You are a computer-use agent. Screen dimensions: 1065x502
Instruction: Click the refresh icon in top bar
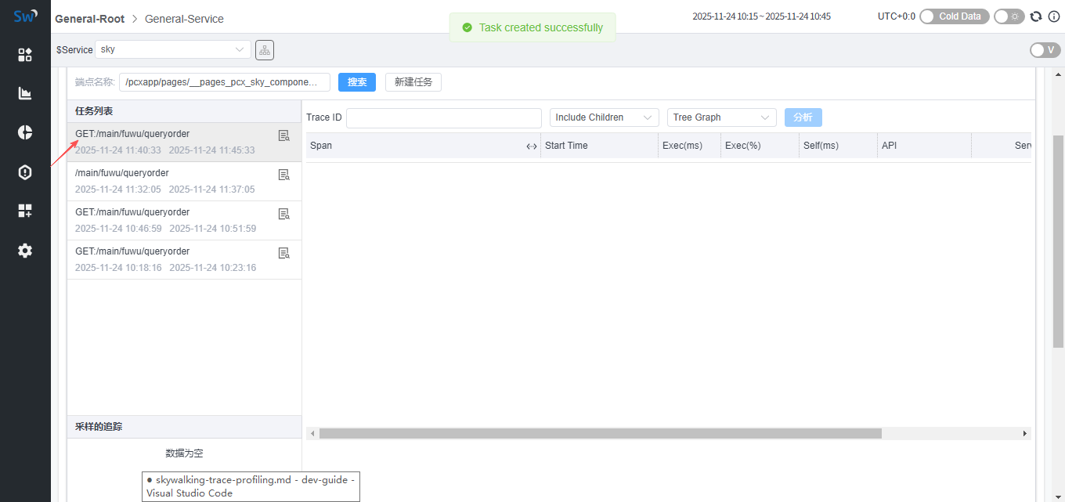[1036, 16]
